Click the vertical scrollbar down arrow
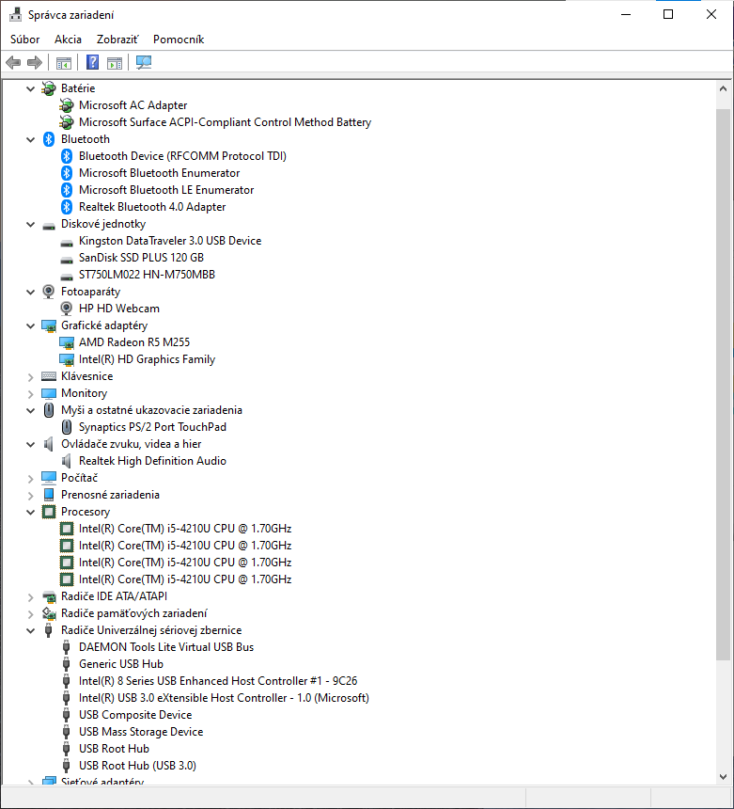Viewport: 734px width, 809px height. pyautogui.click(x=723, y=776)
